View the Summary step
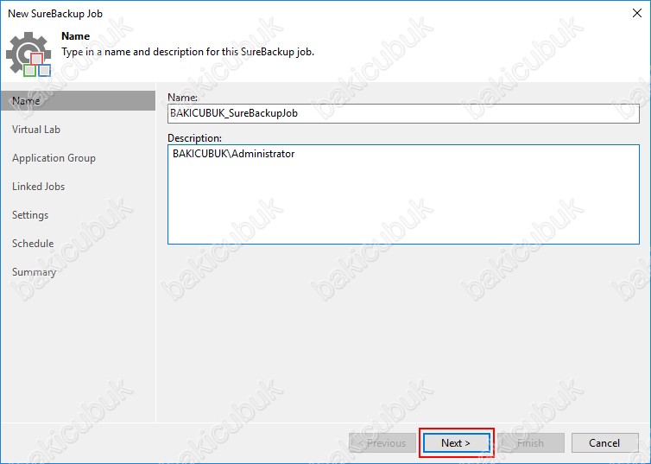The width and height of the screenshot is (651, 464). [34, 272]
